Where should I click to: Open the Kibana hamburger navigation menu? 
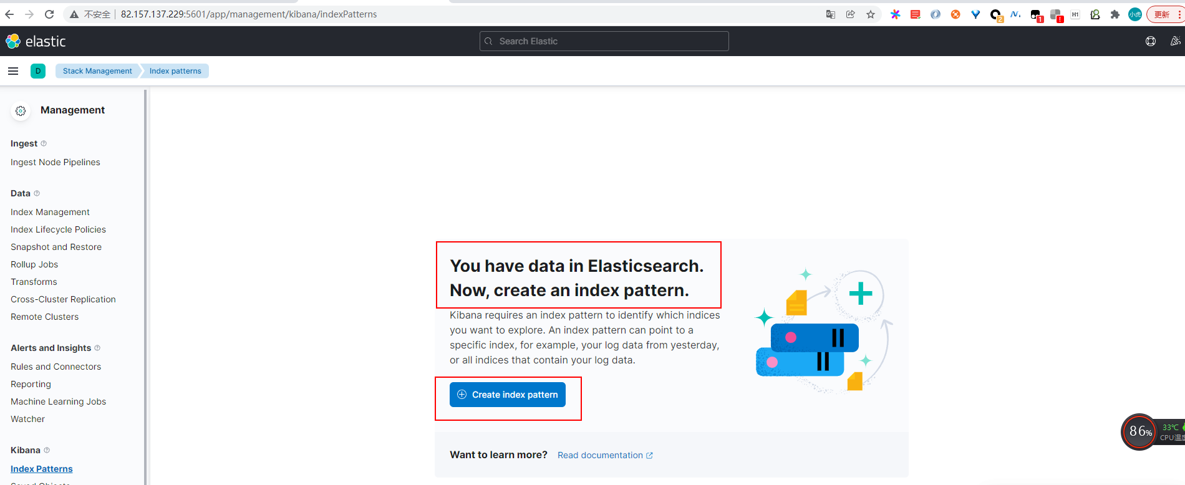pyautogui.click(x=13, y=71)
